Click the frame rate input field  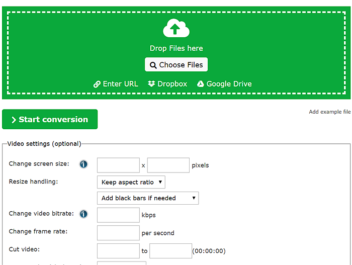[118, 233]
